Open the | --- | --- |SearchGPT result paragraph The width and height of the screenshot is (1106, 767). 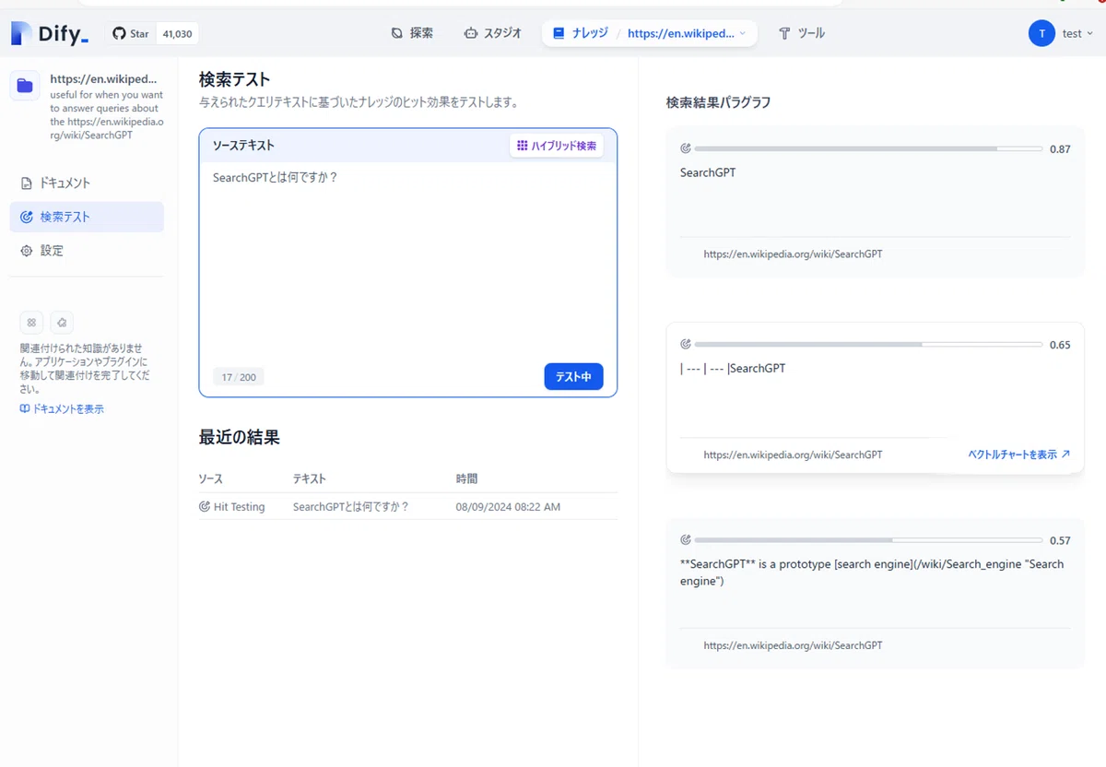pos(733,369)
